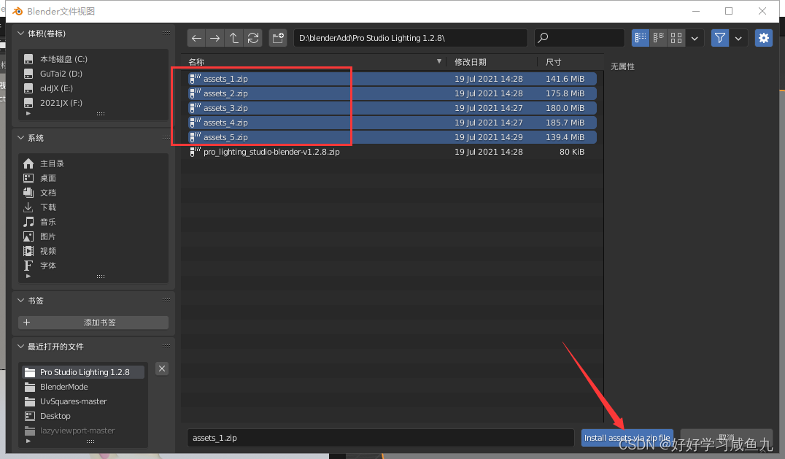Open recent folder UvSquares-master
This screenshot has height=459, width=785.
point(82,401)
